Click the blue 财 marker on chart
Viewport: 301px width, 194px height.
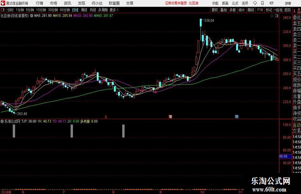[237, 117]
